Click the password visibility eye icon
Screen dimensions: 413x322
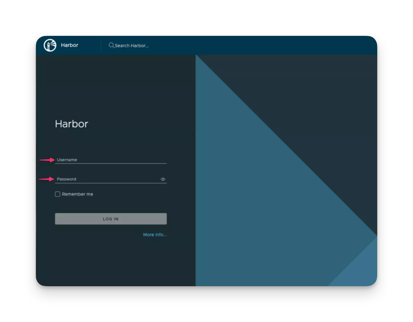tap(163, 179)
